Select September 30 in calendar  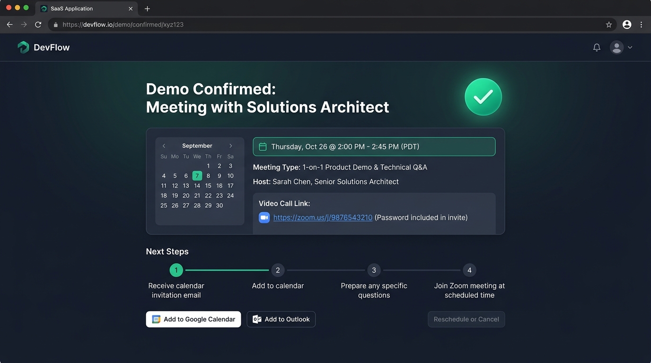pyautogui.click(x=220, y=206)
